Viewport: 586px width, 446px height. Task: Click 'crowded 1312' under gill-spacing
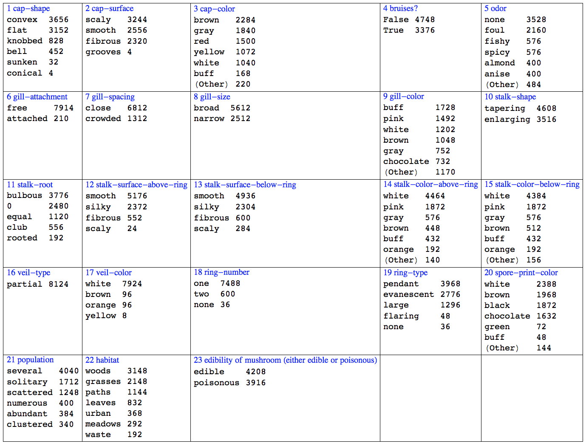(116, 119)
